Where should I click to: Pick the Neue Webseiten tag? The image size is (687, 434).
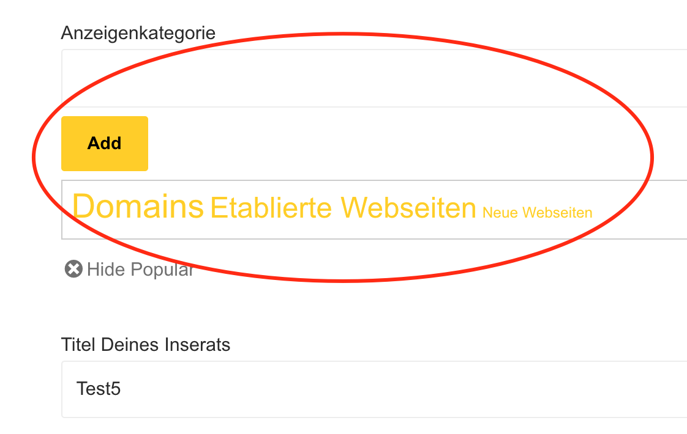point(537,213)
